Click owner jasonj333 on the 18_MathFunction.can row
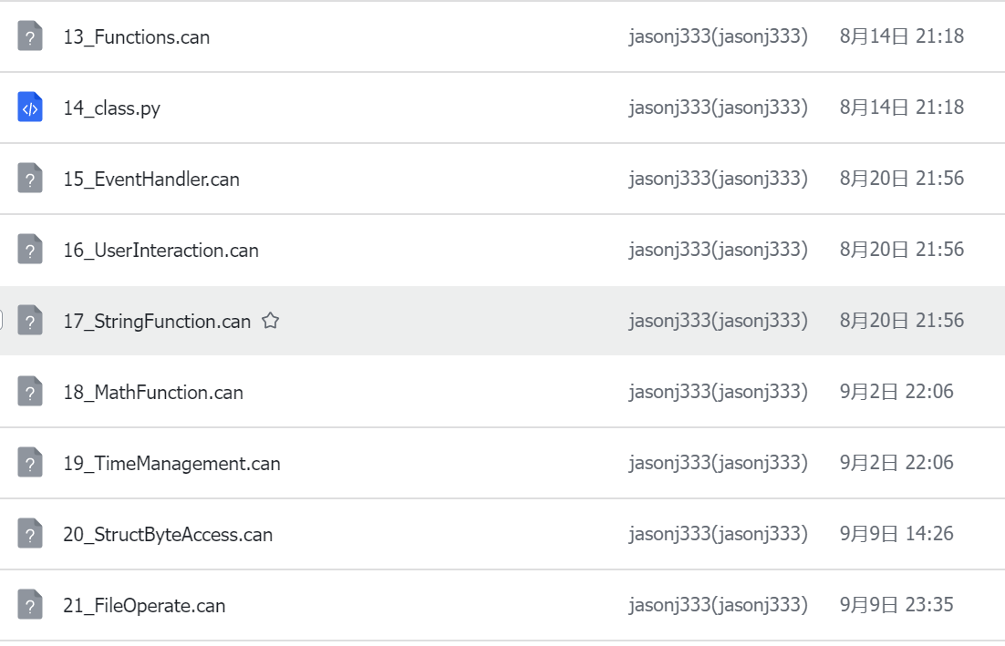The height and width of the screenshot is (646, 1005). tap(718, 392)
